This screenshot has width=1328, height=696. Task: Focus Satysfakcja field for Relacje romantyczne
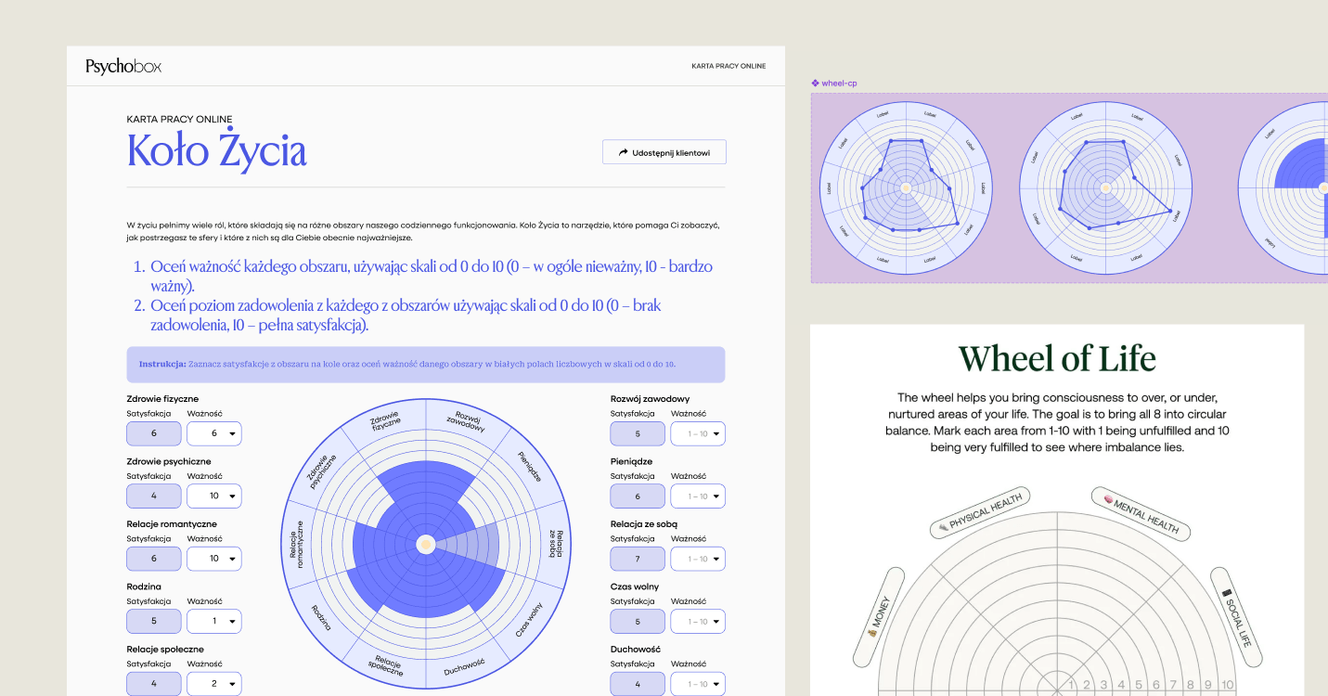[x=154, y=559]
